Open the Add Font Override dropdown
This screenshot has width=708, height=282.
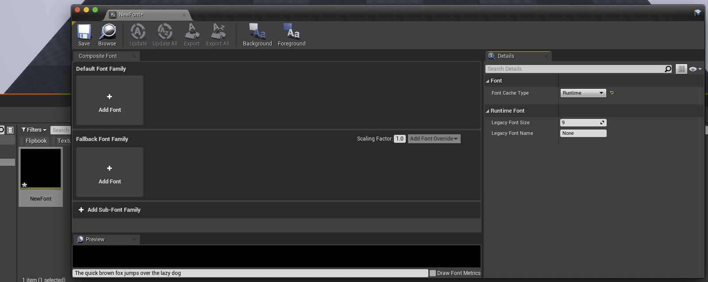pyautogui.click(x=434, y=139)
